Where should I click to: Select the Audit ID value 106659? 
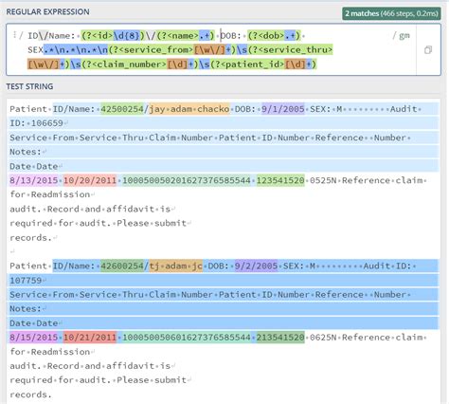47,123
